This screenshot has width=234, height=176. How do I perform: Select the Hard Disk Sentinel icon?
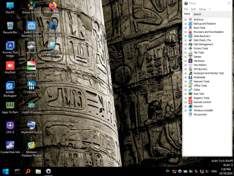(x=31, y=69)
